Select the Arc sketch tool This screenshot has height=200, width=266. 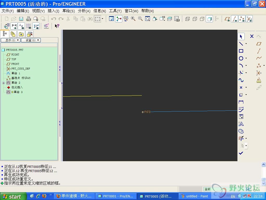(241, 65)
